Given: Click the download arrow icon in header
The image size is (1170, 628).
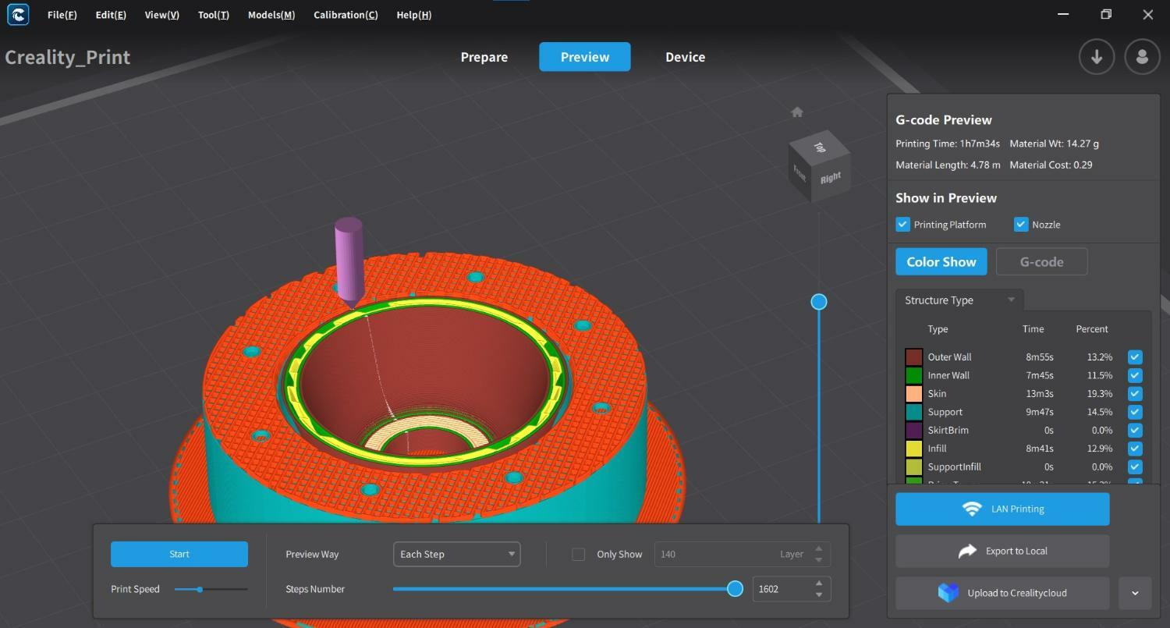Looking at the screenshot, I should coord(1096,57).
